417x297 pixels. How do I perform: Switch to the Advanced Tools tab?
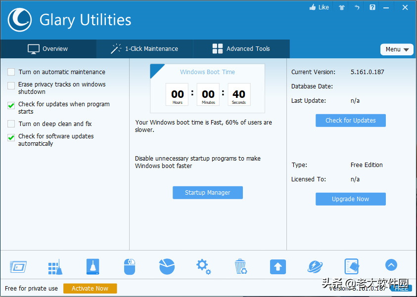tap(241, 49)
